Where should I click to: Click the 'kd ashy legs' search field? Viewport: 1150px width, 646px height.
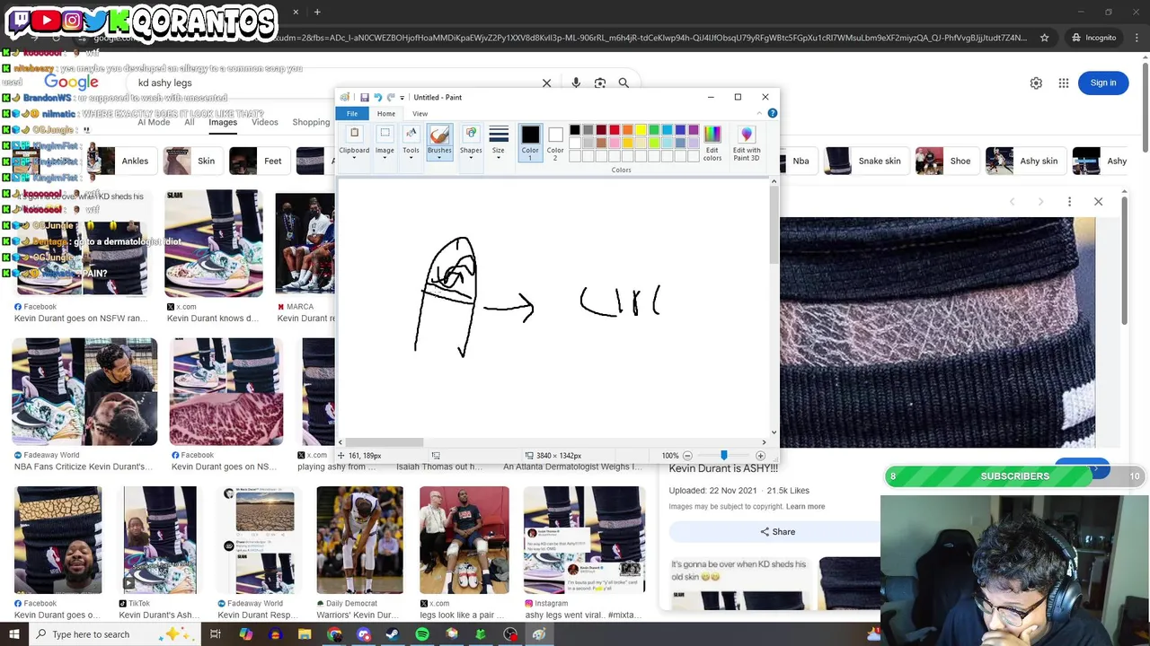tap(332, 83)
